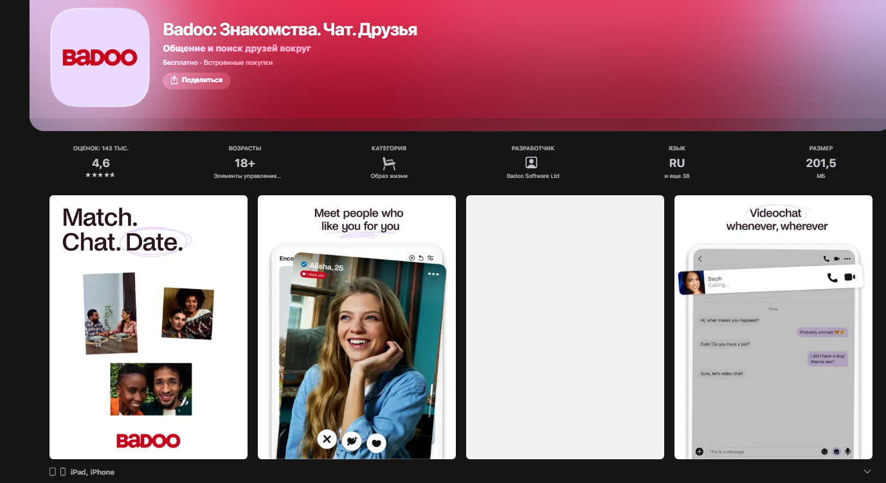Screen dimensions: 886x483
Task: Click the 201,5 size value
Action: pos(821,163)
